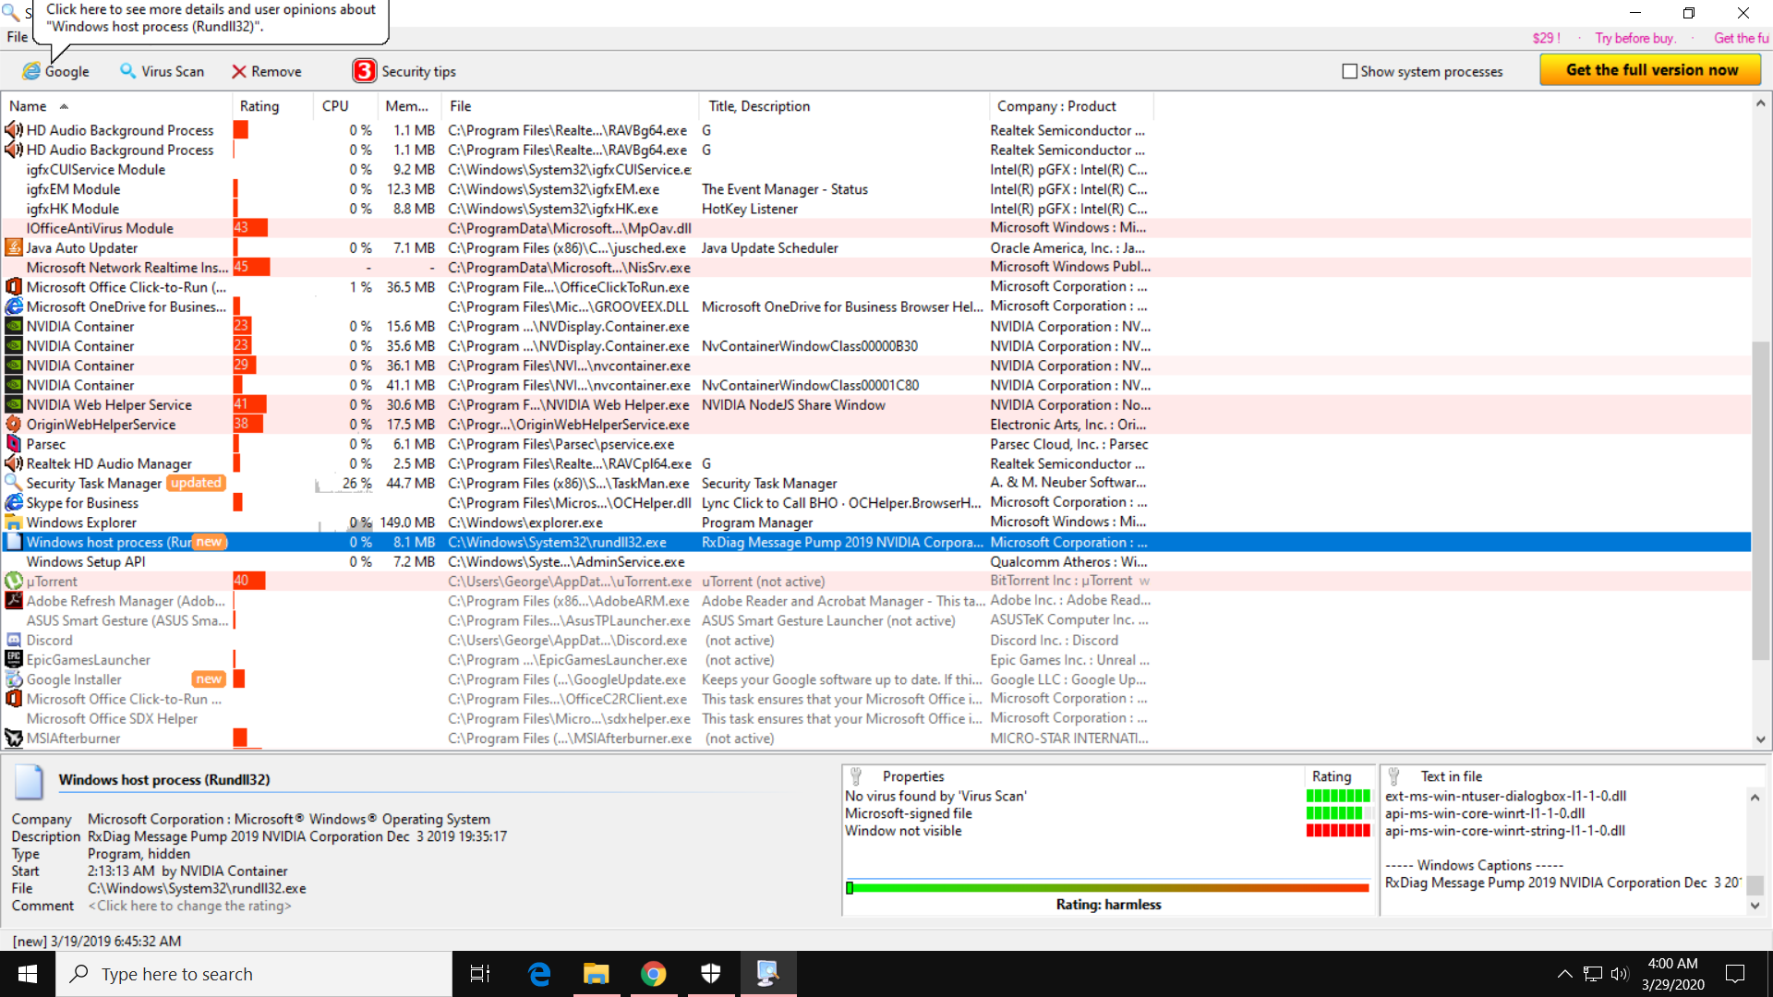Image resolution: width=1773 pixels, height=997 pixels.
Task: Select the Windows Setup API row
Action: [875, 562]
